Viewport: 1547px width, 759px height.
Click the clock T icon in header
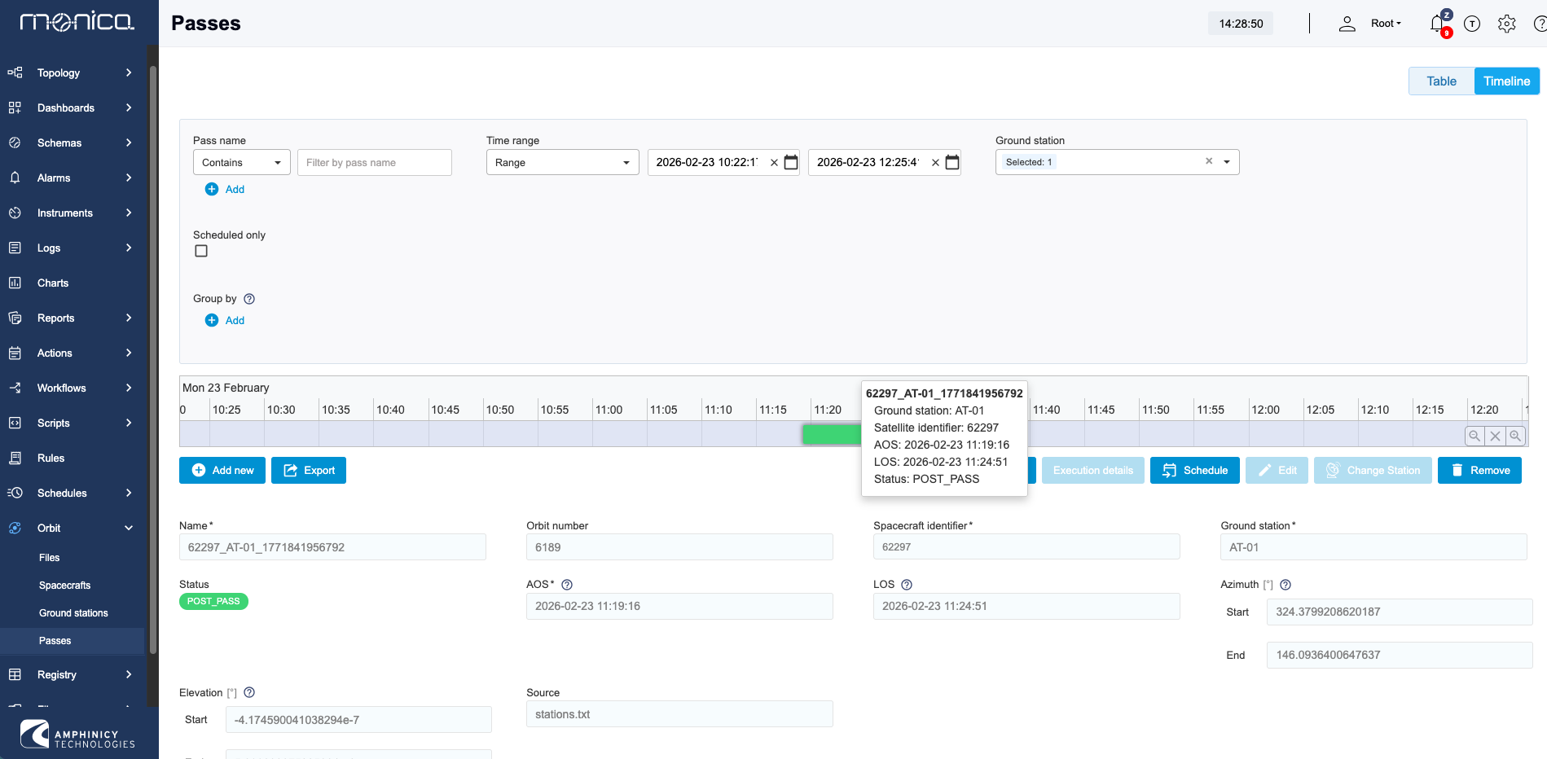point(1471,24)
